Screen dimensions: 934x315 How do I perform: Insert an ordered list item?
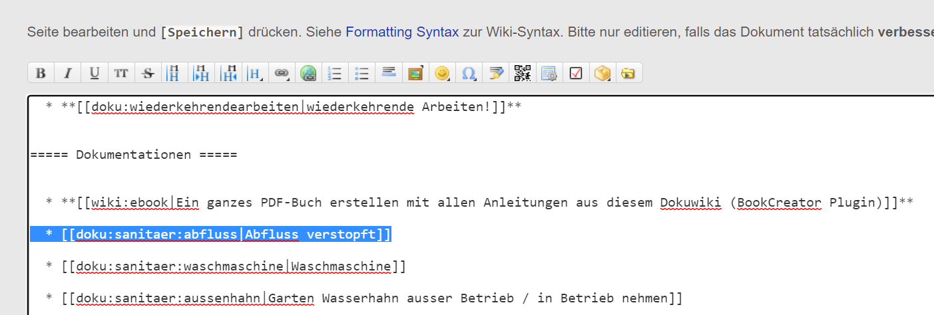pos(335,73)
